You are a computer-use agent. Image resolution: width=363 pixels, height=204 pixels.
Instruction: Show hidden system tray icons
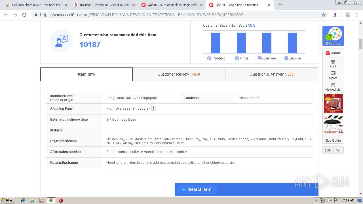(x=316, y=200)
